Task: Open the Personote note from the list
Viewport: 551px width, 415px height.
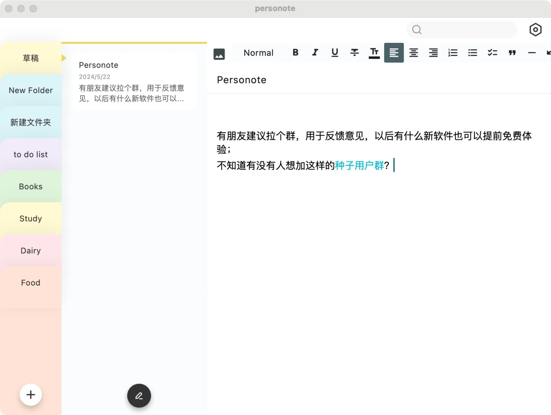Action: 134,81
